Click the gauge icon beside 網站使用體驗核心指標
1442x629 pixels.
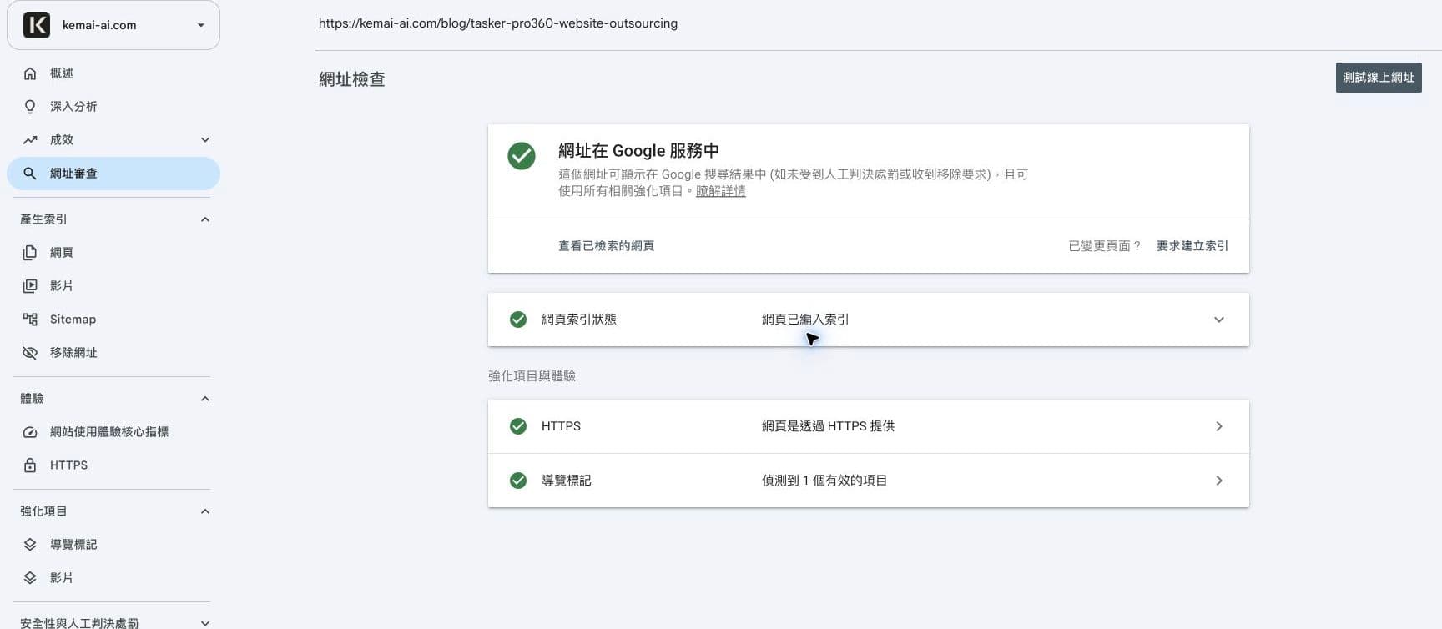[x=30, y=432]
